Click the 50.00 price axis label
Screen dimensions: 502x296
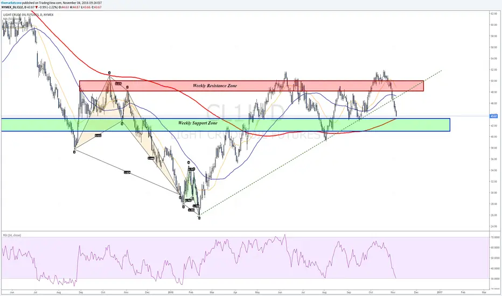pyautogui.click(x=494, y=81)
